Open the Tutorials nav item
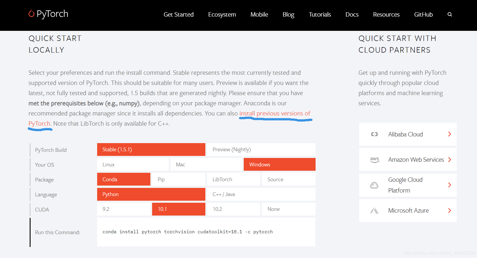The height and width of the screenshot is (258, 477). [x=320, y=15]
